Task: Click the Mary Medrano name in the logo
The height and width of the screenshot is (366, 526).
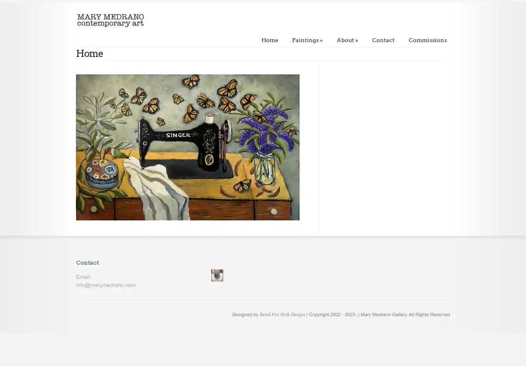Action: (110, 17)
